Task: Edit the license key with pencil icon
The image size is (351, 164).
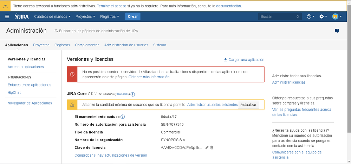Action: pyautogui.click(x=207, y=147)
